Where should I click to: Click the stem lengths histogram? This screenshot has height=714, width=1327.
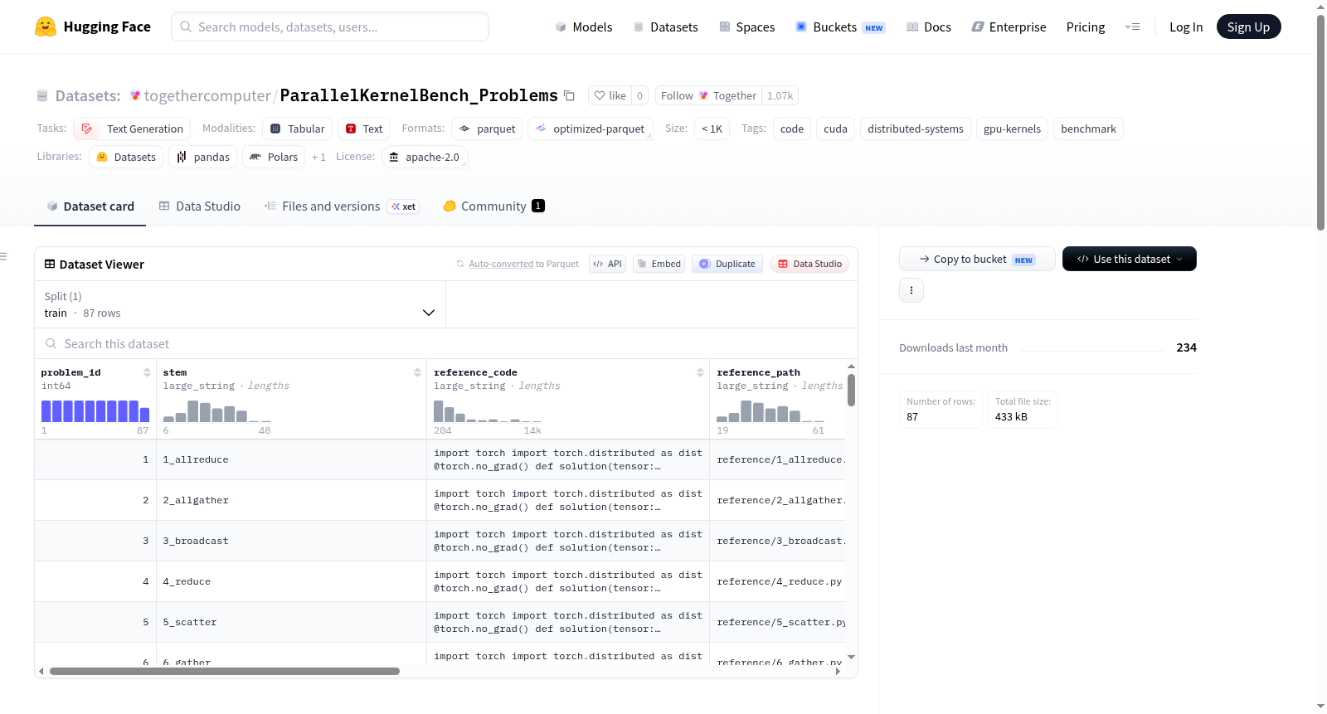[x=217, y=411]
